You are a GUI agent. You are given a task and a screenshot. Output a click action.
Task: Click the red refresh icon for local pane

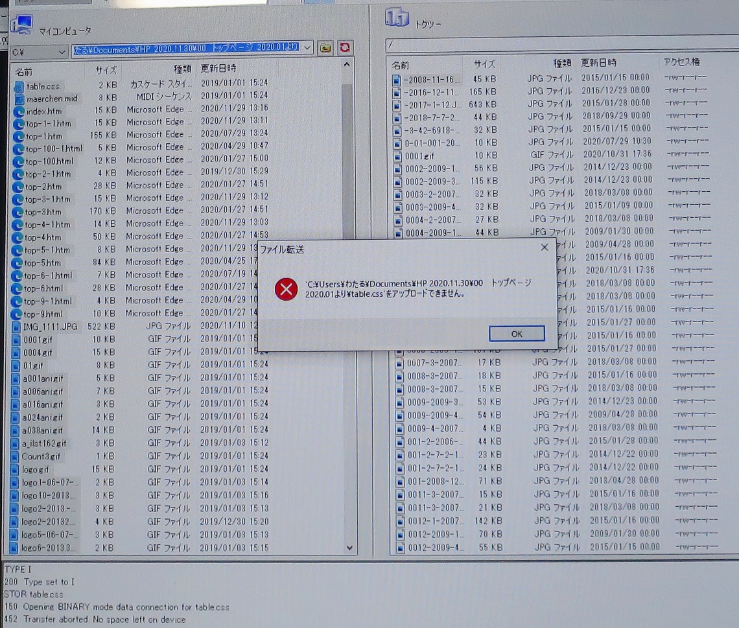click(x=345, y=48)
